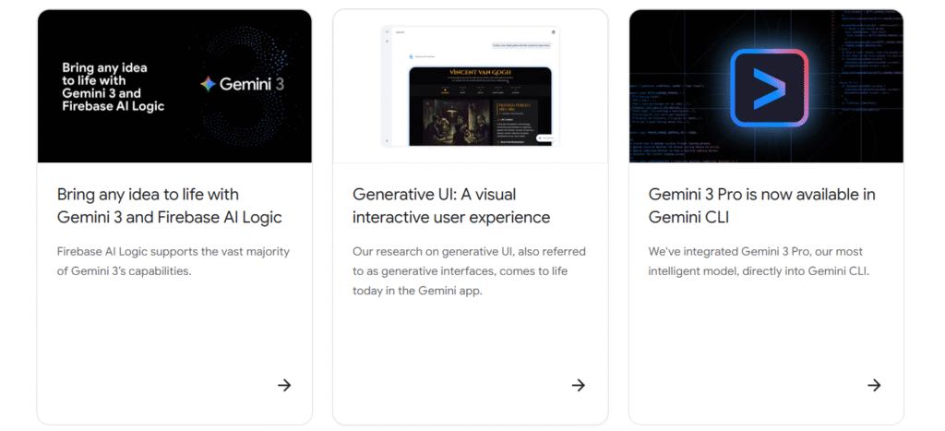Screen dimensions: 945x431
Task: Click the Gemini sparkle logo in first banner
Action: [x=209, y=84]
